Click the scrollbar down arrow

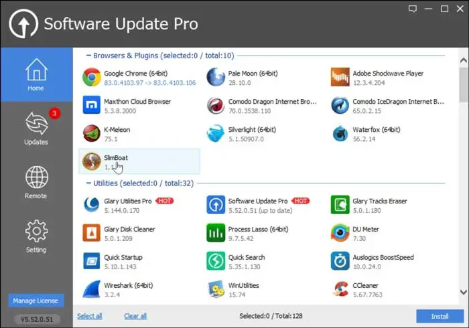[464, 292]
